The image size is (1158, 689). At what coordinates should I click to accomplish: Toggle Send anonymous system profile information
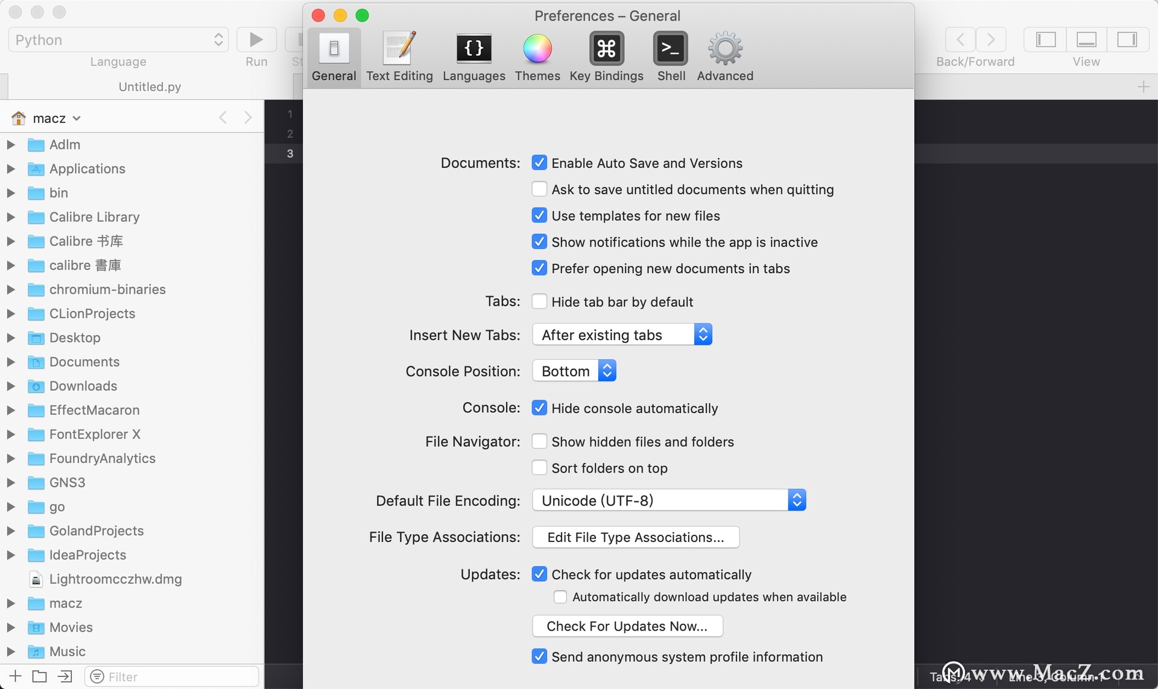coord(539,656)
